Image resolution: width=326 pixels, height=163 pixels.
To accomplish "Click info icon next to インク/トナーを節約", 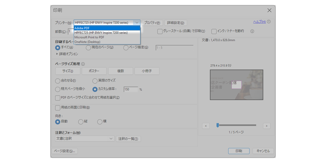I will pyautogui.click(x=252, y=31).
